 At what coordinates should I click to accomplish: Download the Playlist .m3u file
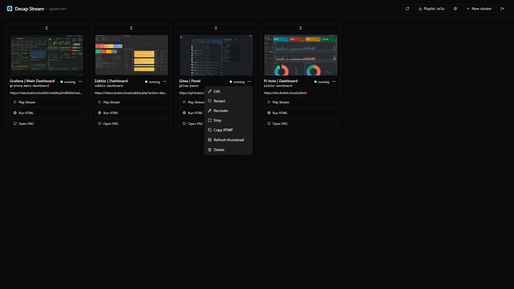click(x=431, y=9)
